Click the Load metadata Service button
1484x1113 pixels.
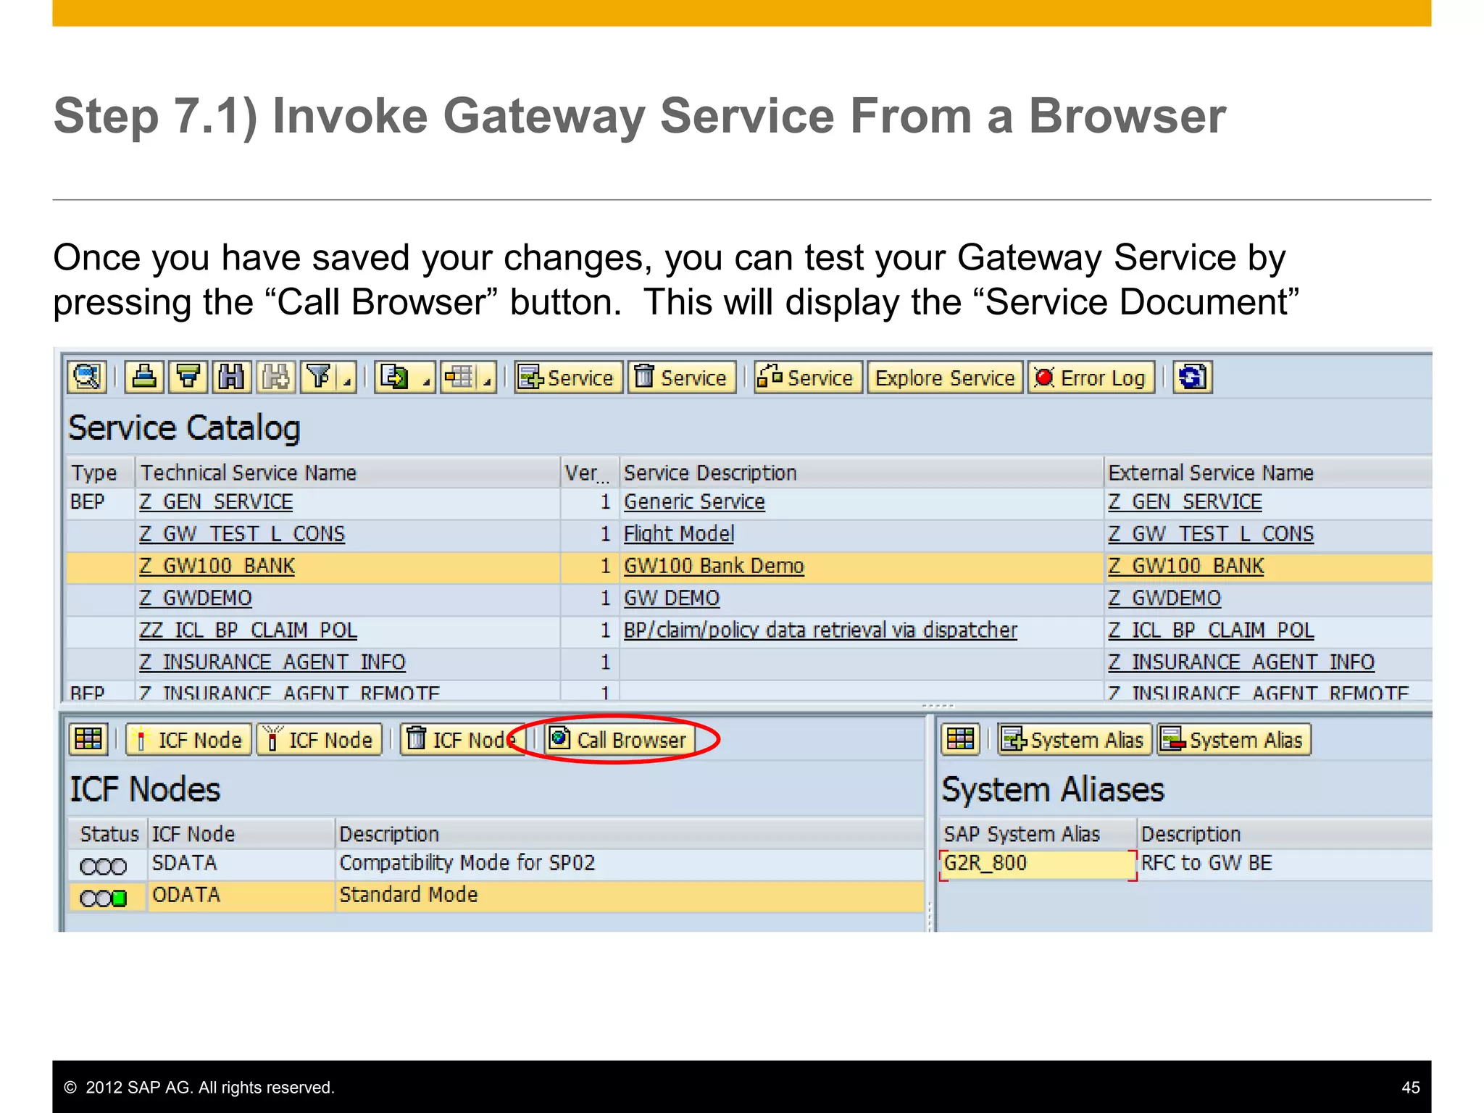click(x=808, y=378)
